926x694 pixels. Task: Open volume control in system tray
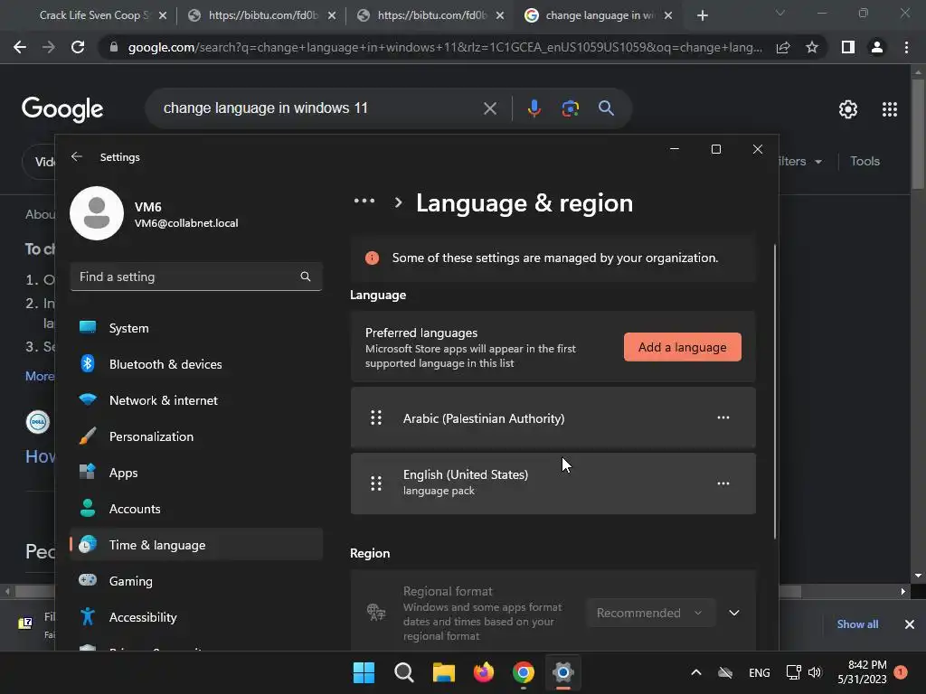[x=816, y=672]
